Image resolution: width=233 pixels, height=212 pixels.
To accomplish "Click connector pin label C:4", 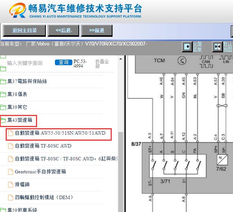I will (x=216, y=137).
